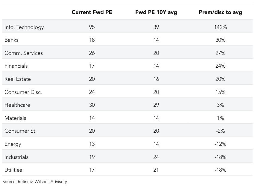Viewport: 255px width, 186px height.
Task: Click the Materials sector label
Action: point(15,118)
